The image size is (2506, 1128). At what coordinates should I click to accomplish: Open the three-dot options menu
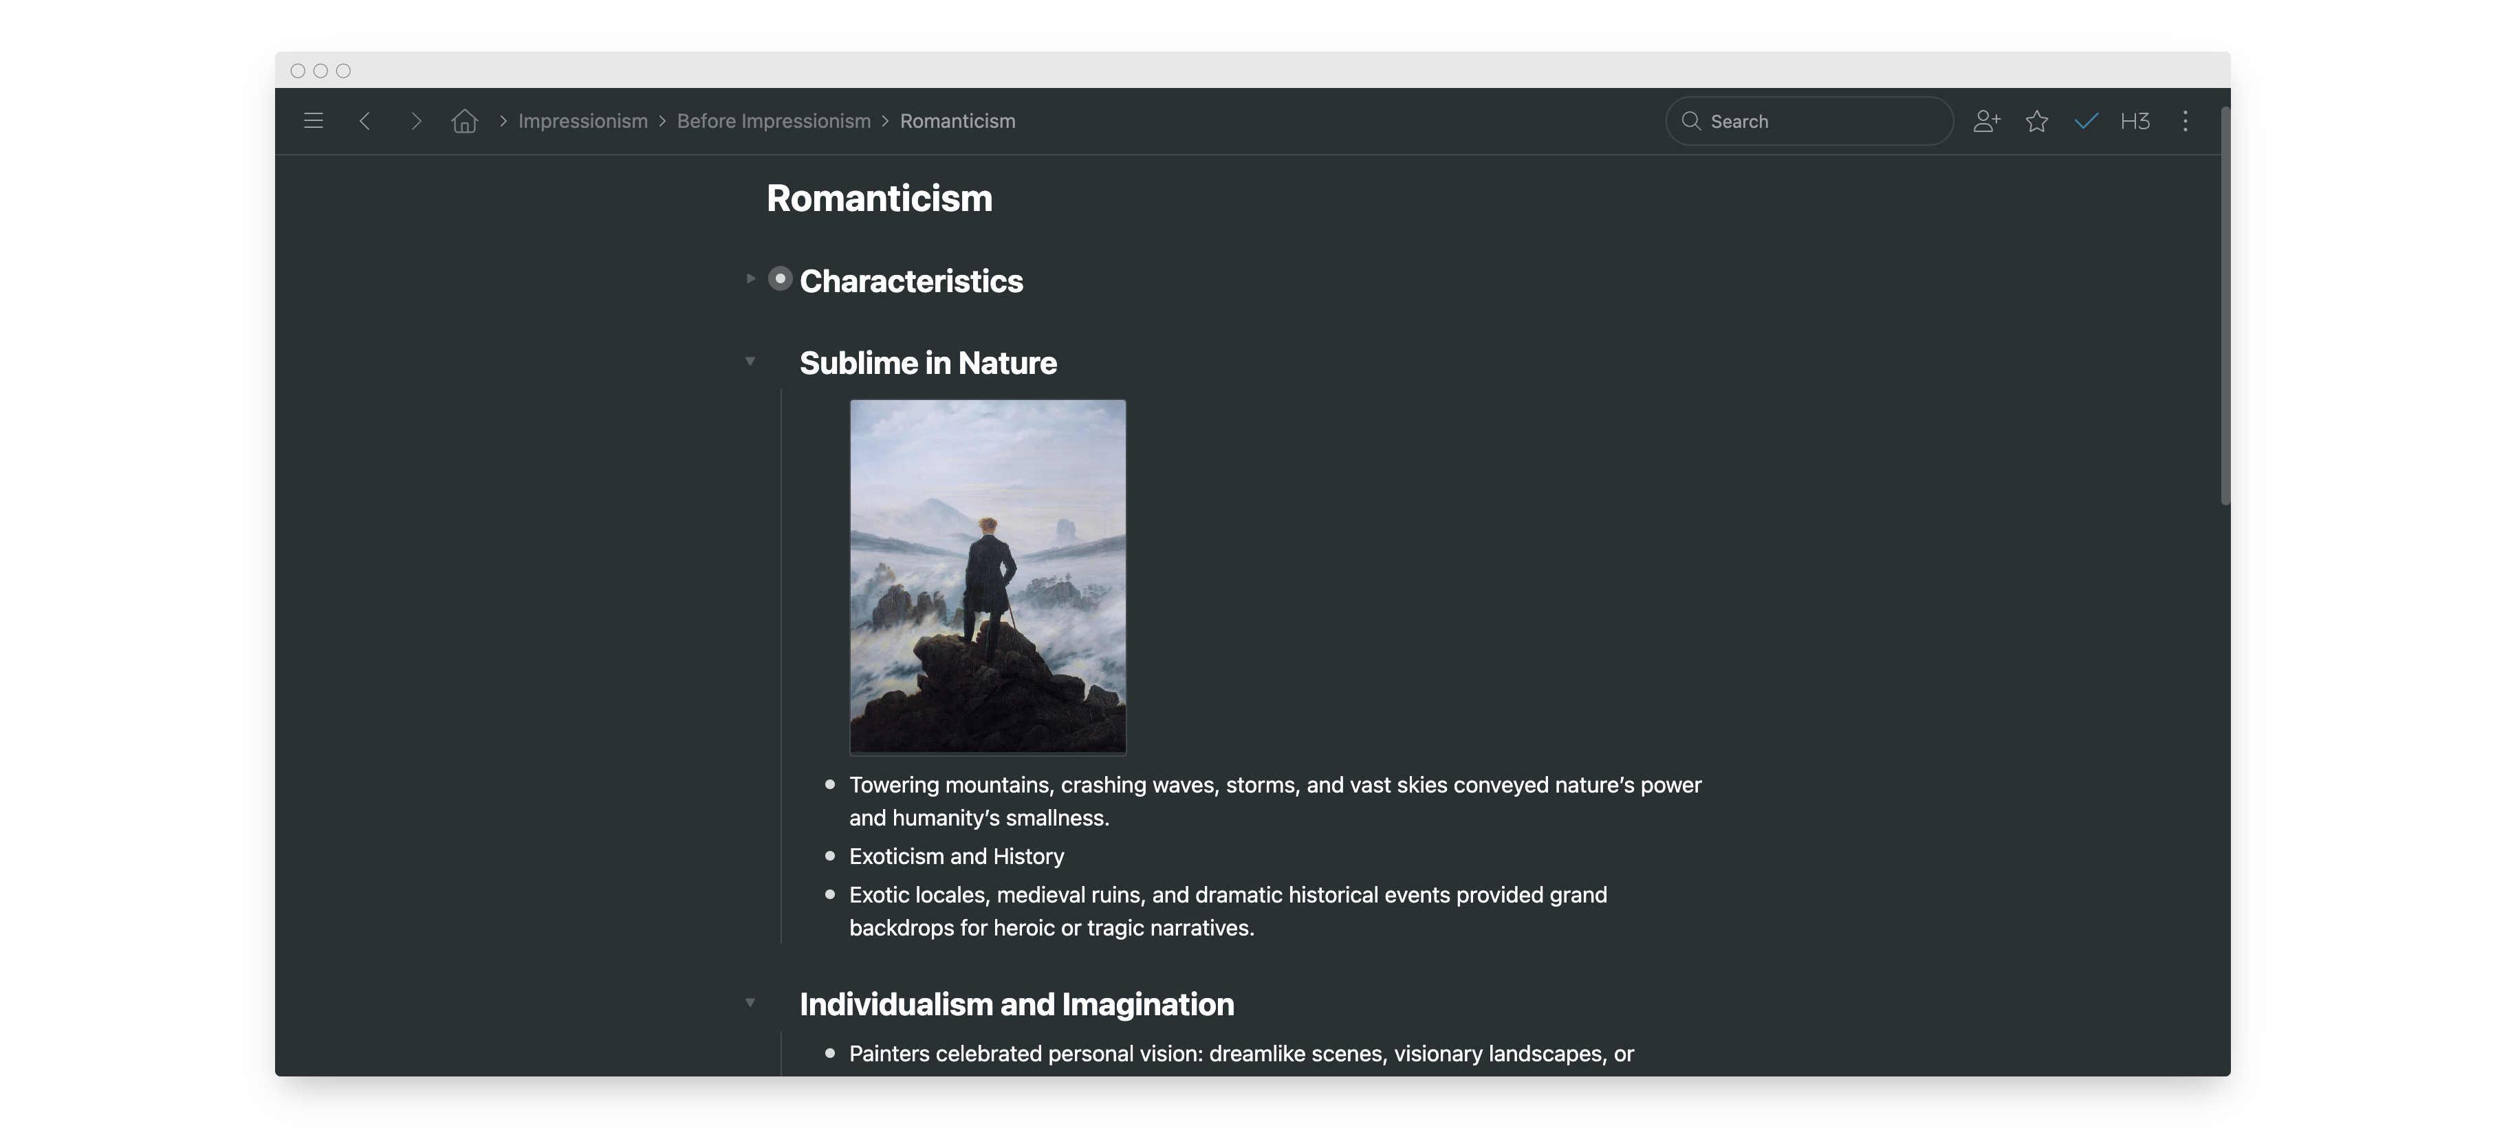pyautogui.click(x=2185, y=120)
